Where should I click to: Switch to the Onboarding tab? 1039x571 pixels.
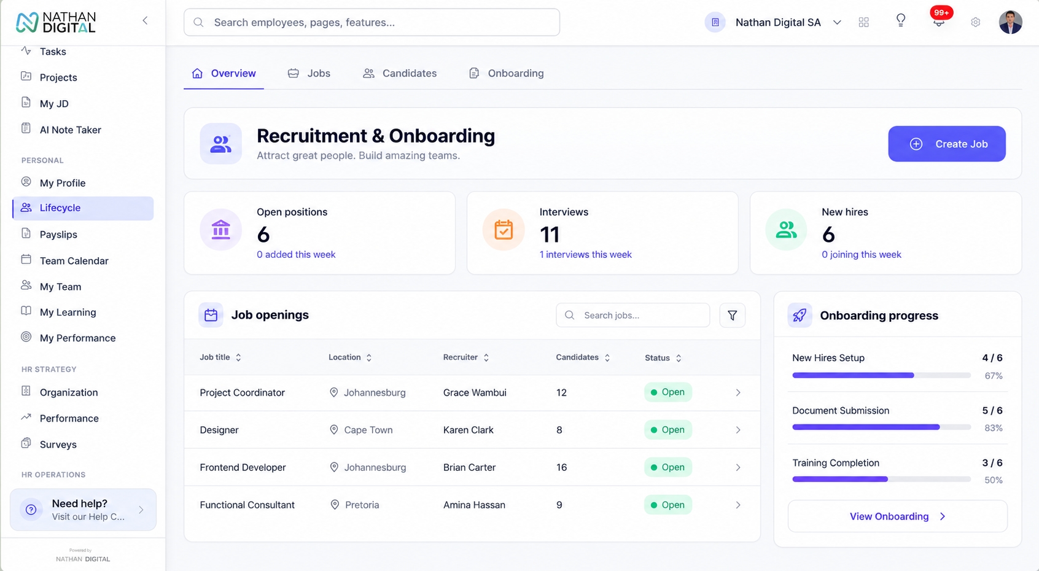coord(507,73)
